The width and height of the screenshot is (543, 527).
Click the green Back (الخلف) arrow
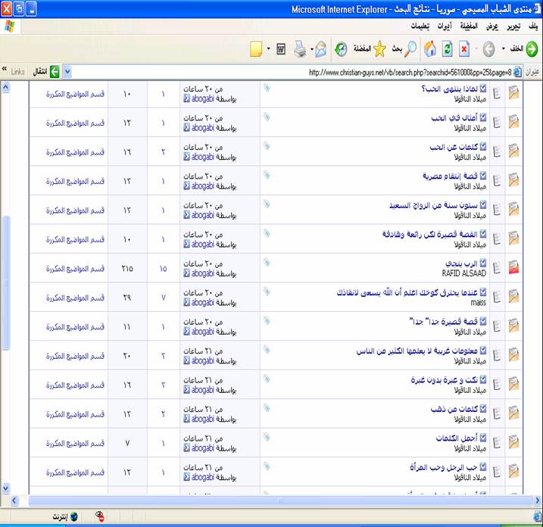[x=532, y=49]
